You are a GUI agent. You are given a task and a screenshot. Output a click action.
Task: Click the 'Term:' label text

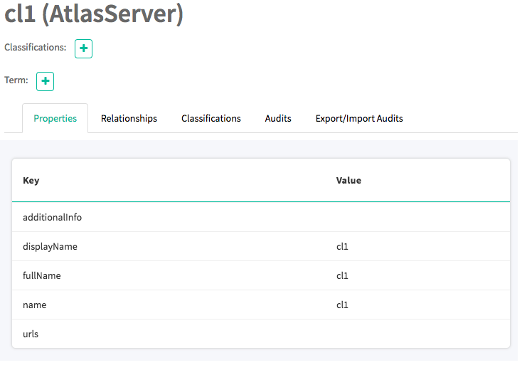click(x=16, y=80)
